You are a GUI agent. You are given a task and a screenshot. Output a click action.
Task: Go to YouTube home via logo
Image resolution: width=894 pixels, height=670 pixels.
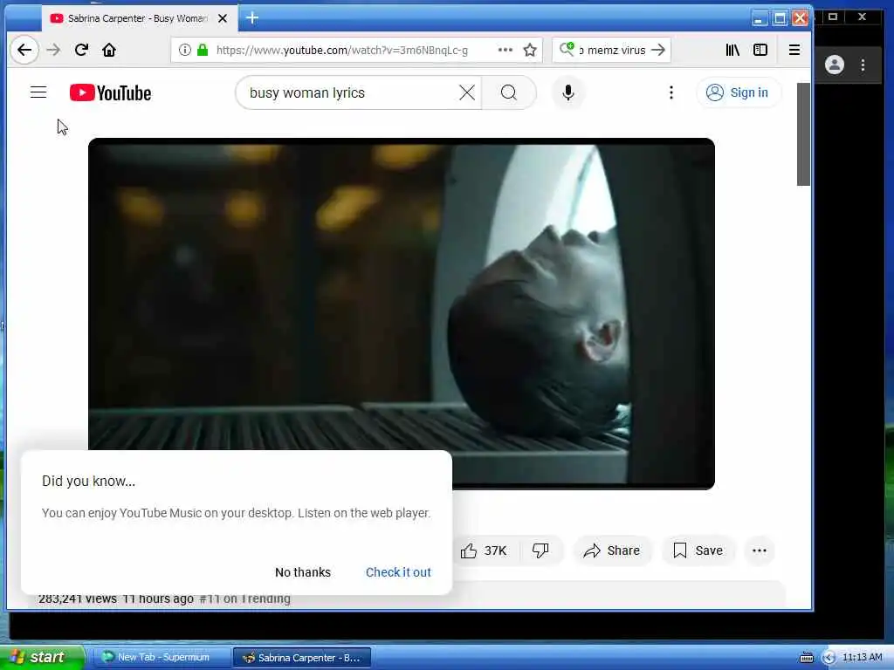coord(111,92)
